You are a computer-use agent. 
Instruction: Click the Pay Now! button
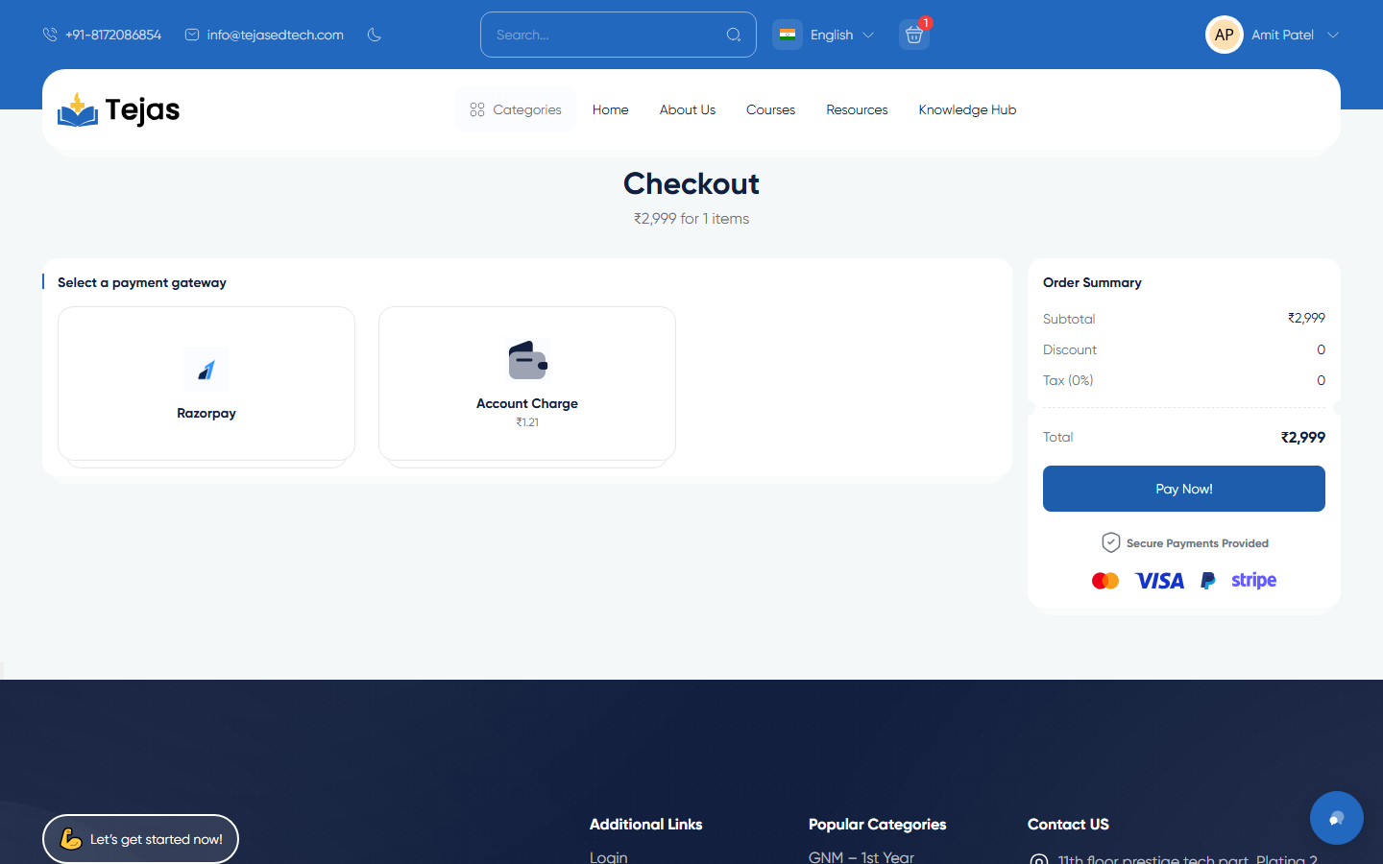tap(1184, 489)
